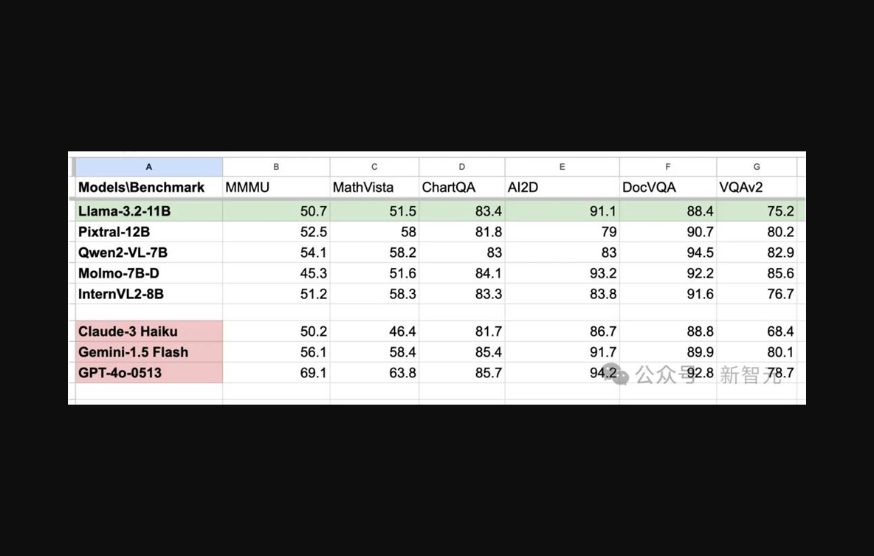Select the column F header

[668, 167]
